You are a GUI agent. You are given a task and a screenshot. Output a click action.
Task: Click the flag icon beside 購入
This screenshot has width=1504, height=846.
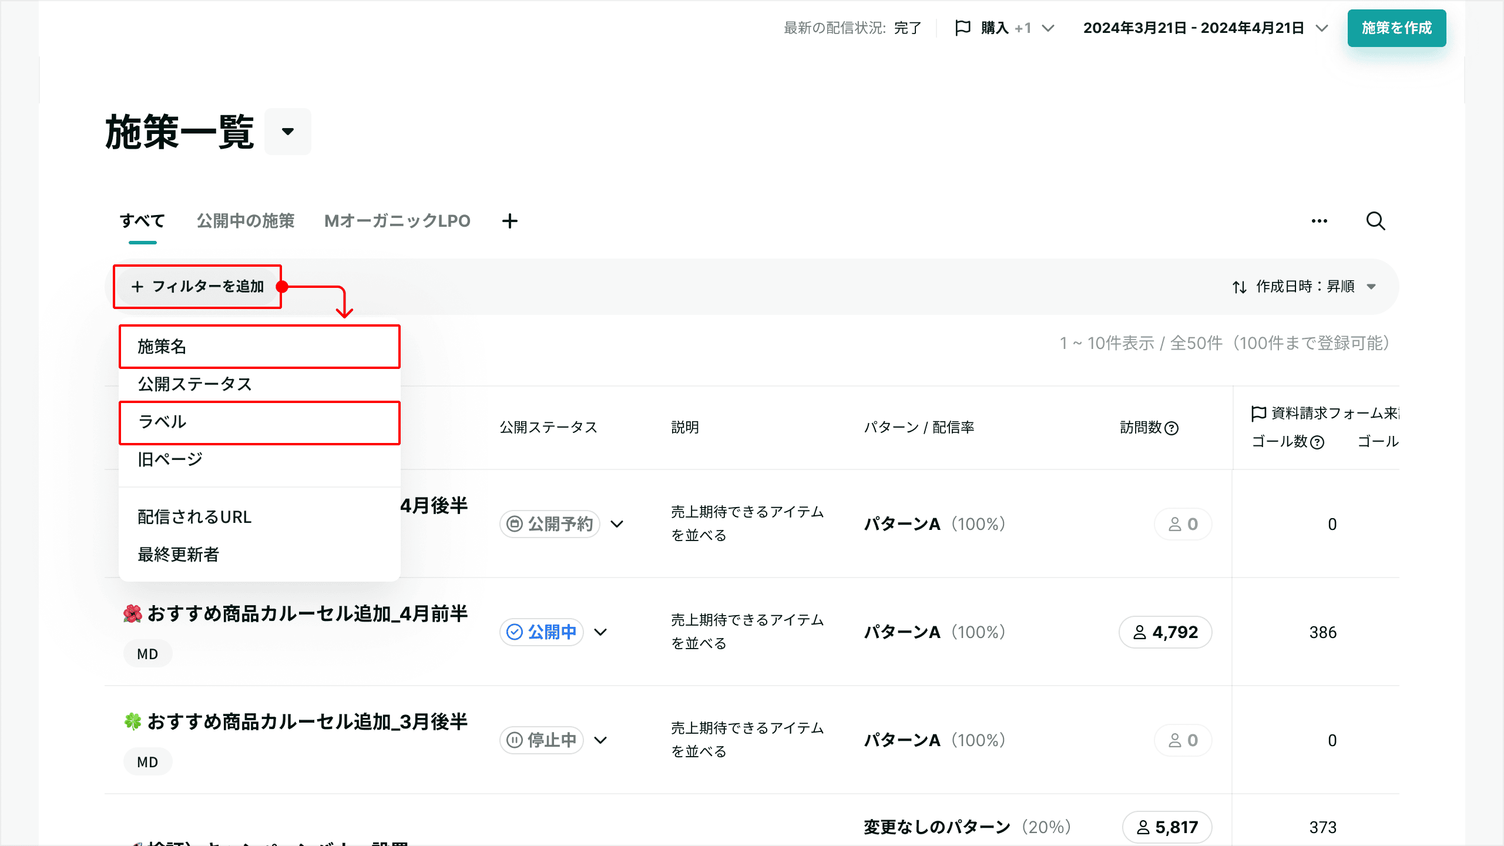[962, 28]
